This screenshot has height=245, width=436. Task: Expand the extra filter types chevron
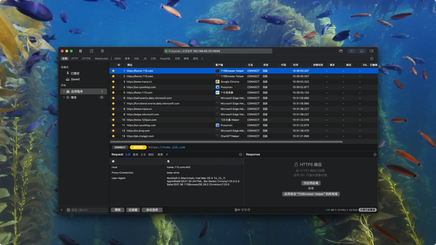pos(202,59)
